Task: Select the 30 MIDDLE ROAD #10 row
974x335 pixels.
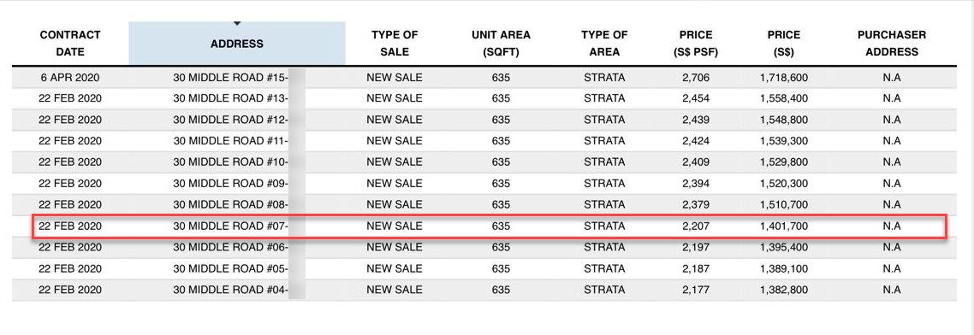Action: point(484,162)
